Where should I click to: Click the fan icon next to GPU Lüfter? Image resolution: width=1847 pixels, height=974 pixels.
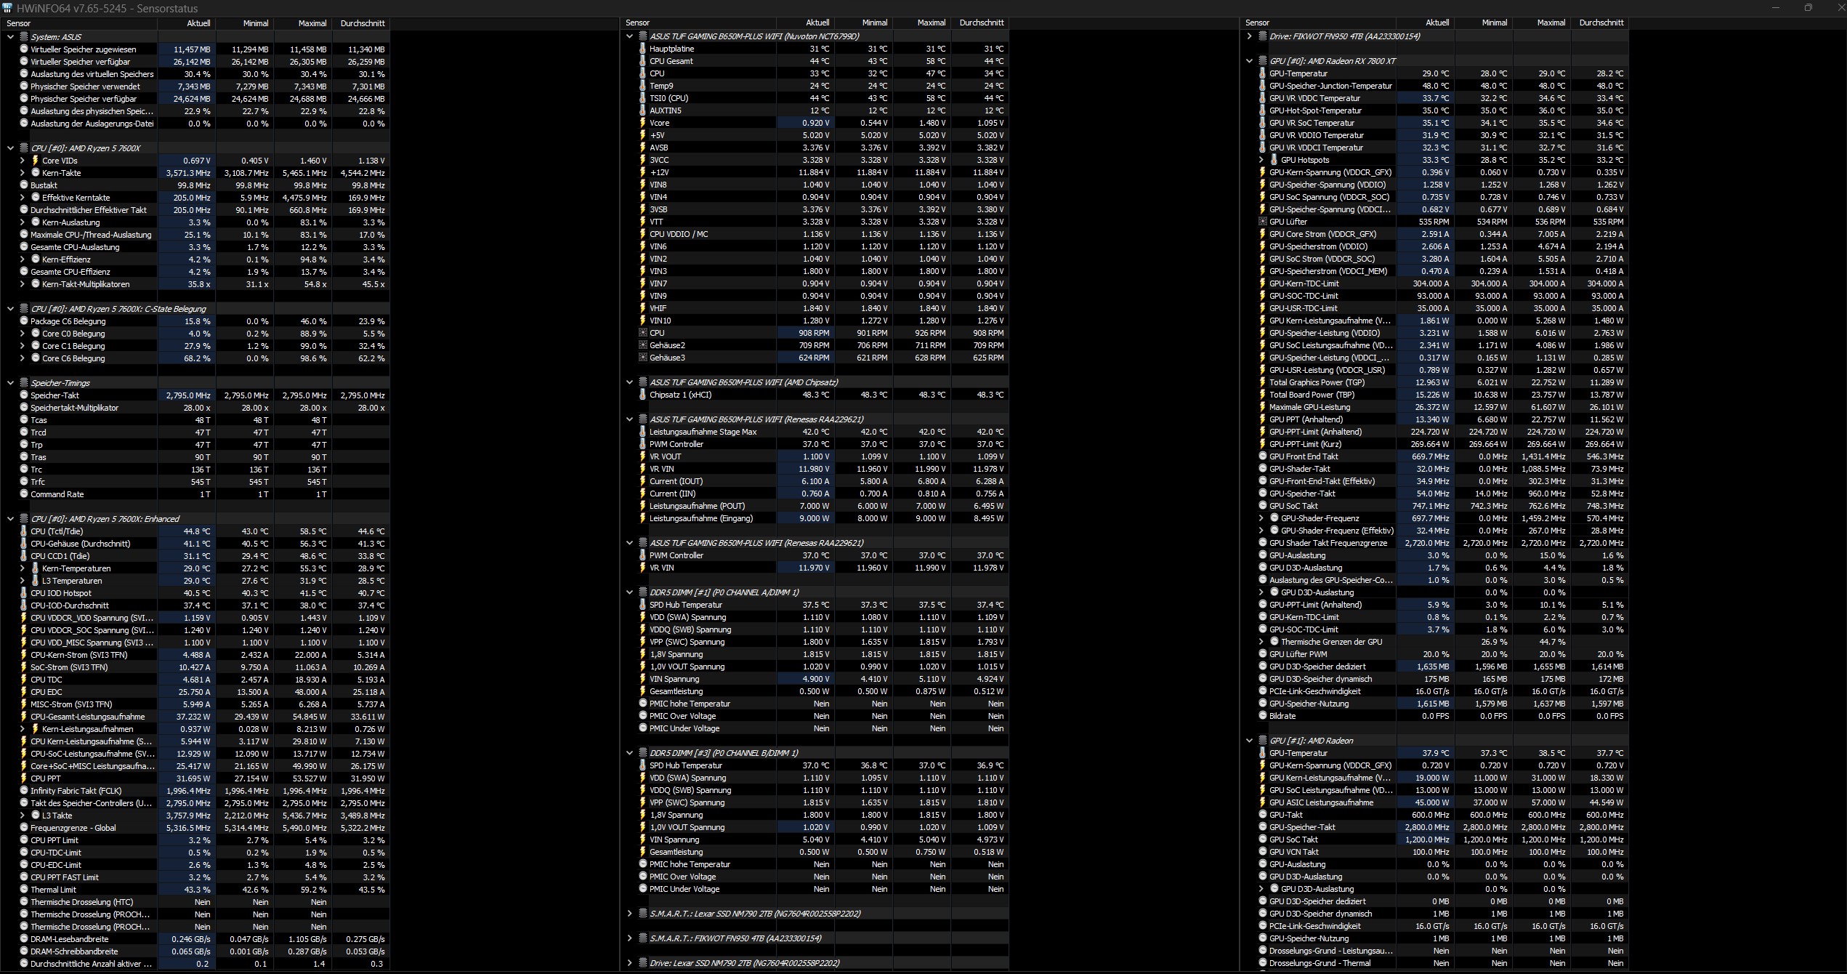tap(1262, 222)
